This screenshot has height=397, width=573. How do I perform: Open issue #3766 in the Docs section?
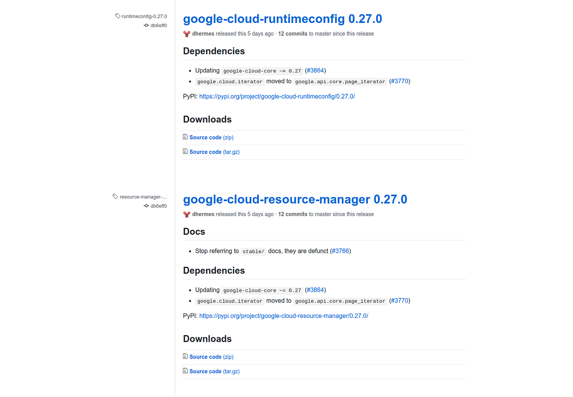coord(341,251)
